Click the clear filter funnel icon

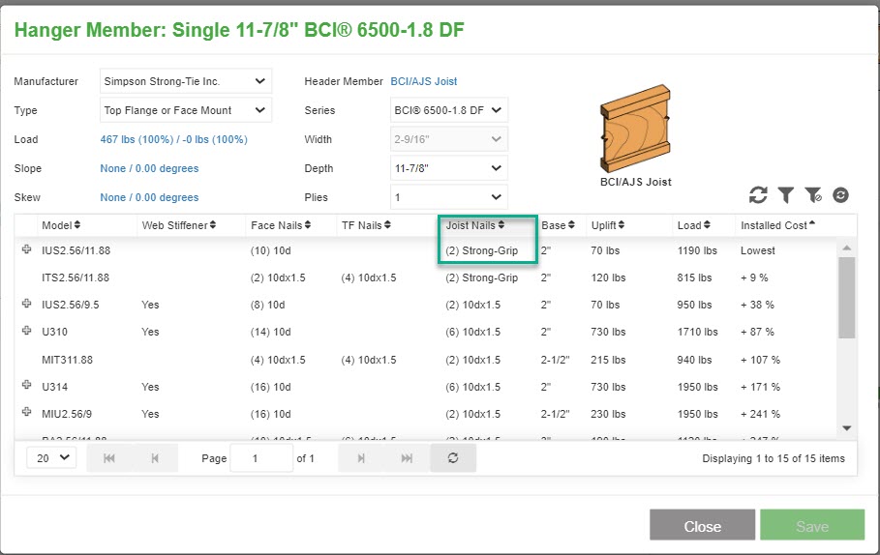[813, 195]
